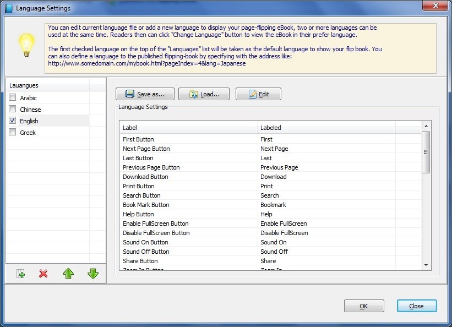452x327 pixels.
Task: Uncheck the English language checkbox
Action: [x=12, y=121]
